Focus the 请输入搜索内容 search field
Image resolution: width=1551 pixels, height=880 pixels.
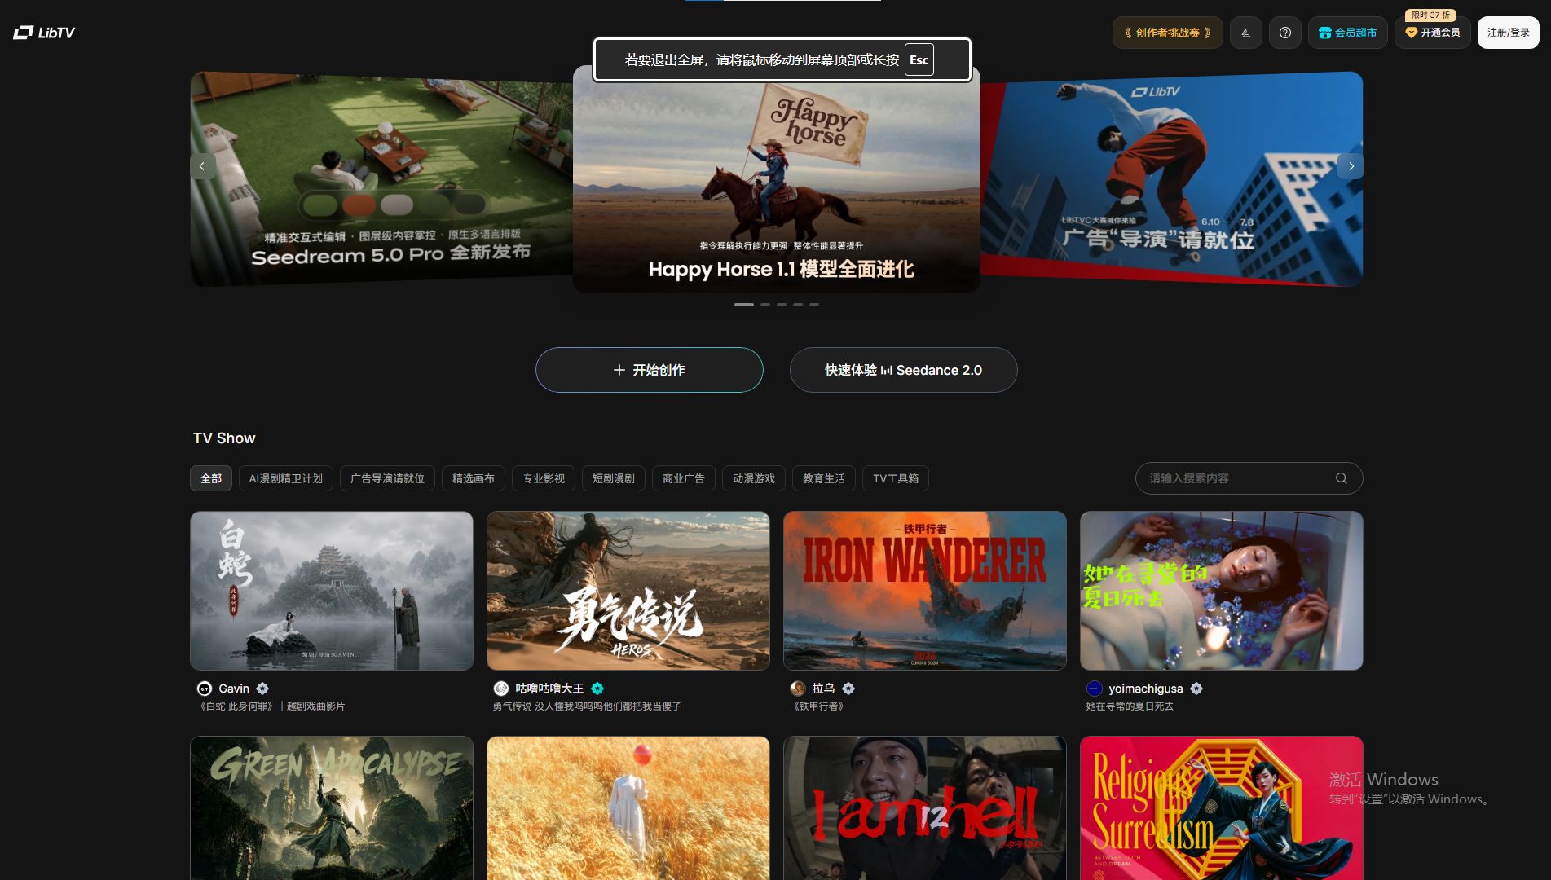point(1249,478)
